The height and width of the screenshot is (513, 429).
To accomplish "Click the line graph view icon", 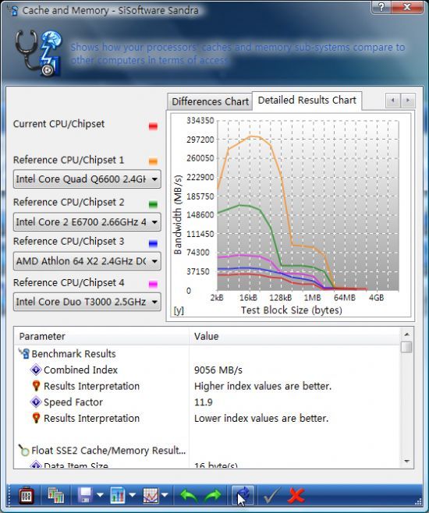I will point(151,495).
